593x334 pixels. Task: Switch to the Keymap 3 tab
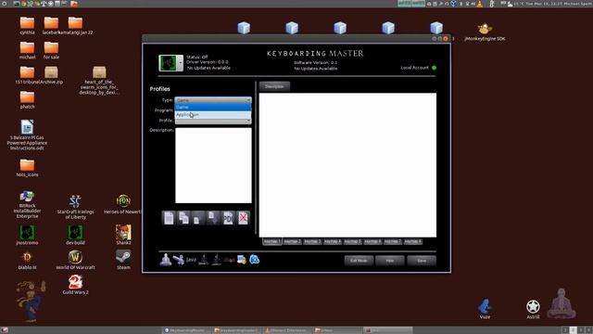point(312,241)
